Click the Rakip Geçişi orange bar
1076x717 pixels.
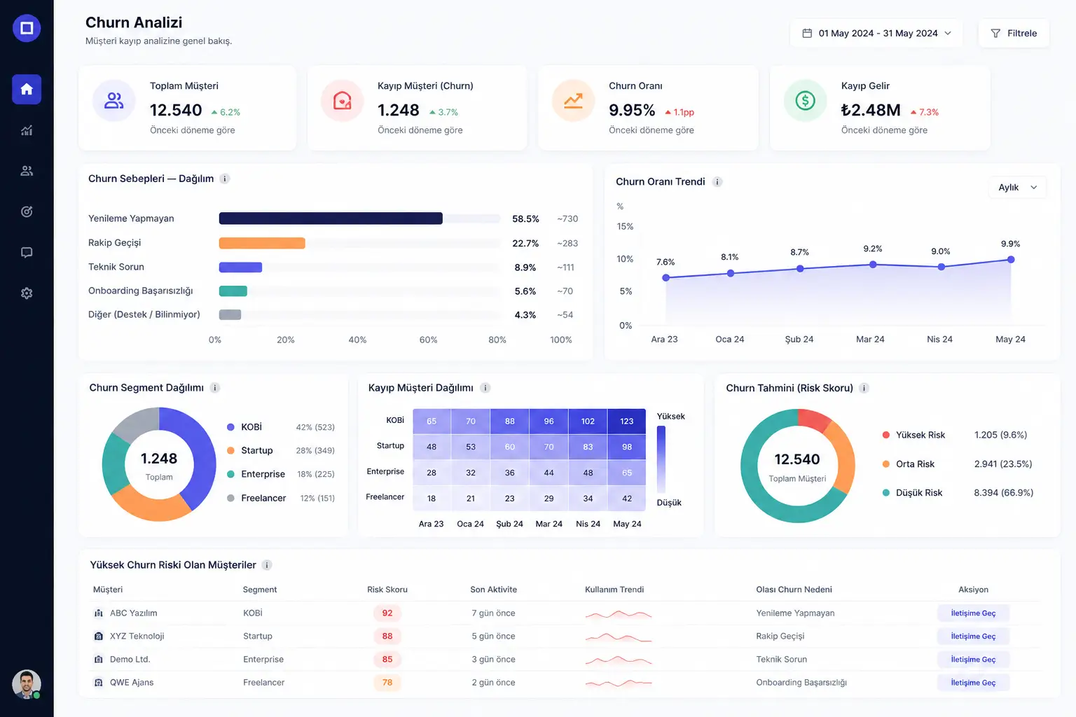262,243
